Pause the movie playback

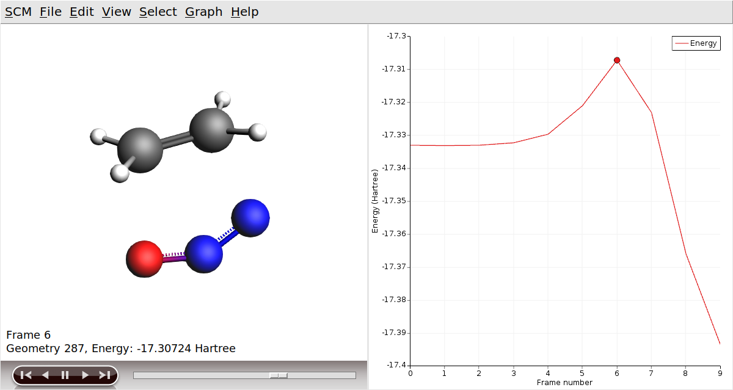65,375
